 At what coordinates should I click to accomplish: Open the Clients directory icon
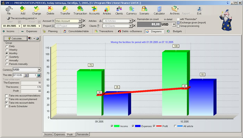click(x=119, y=9)
